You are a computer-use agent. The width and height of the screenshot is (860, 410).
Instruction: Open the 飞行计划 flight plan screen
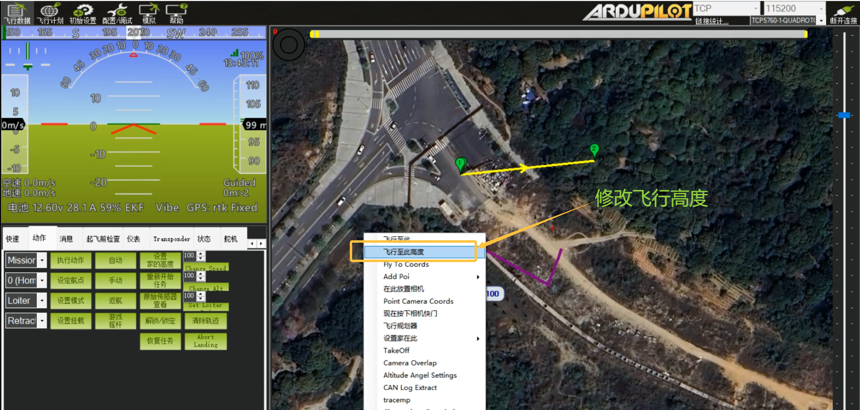click(x=50, y=13)
